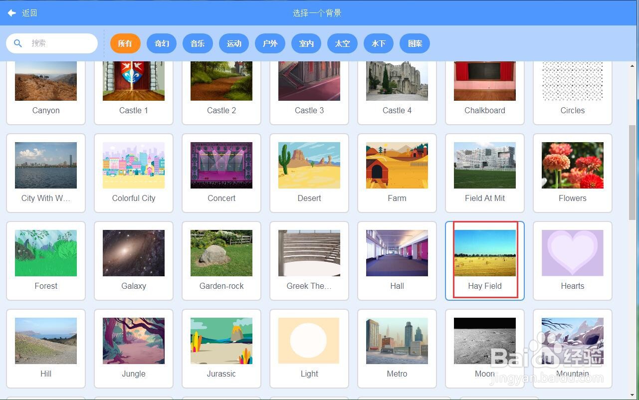This screenshot has width=639, height=400.
Task: Open the Jurassic backdrop
Action: tap(221, 349)
